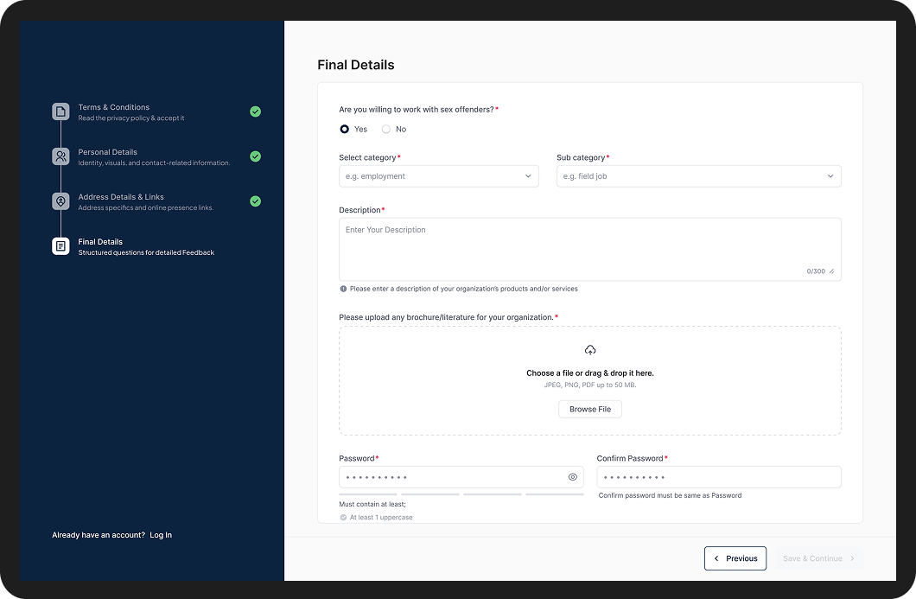Go to Address Details & Links step

pyautogui.click(x=156, y=201)
